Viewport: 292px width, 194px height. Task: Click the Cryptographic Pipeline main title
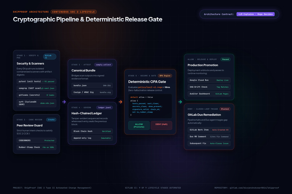pos(88,19)
